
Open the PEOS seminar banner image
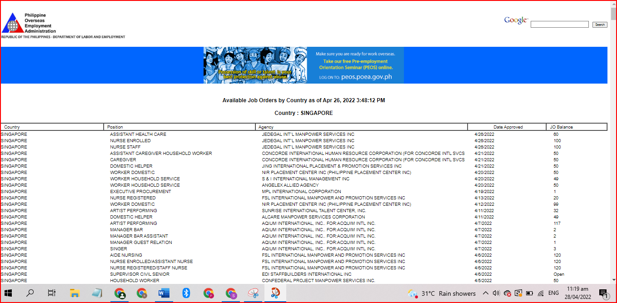(x=304, y=65)
